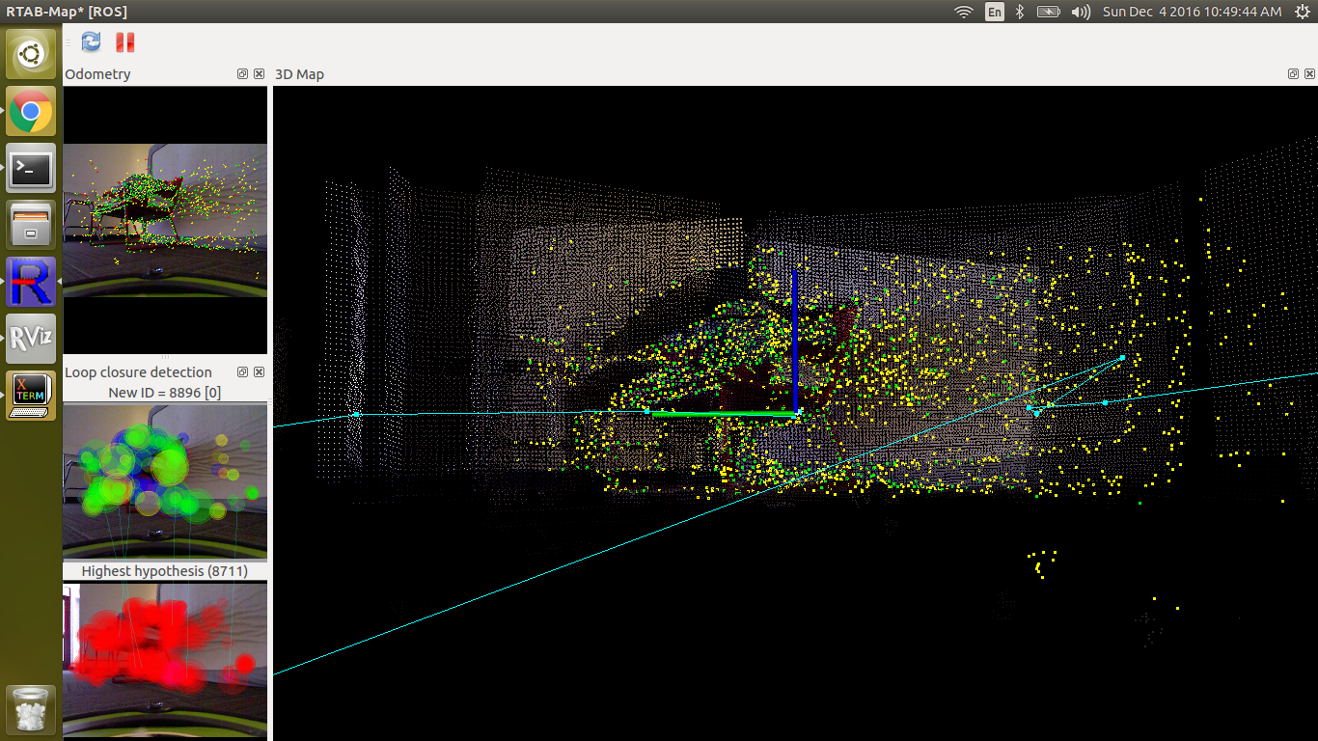This screenshot has width=1318, height=741.
Task: Open the system gear menu
Action: click(1303, 12)
